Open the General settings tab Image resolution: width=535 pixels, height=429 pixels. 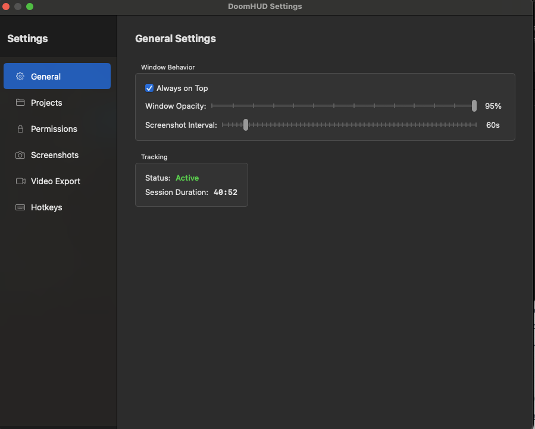pyautogui.click(x=57, y=76)
